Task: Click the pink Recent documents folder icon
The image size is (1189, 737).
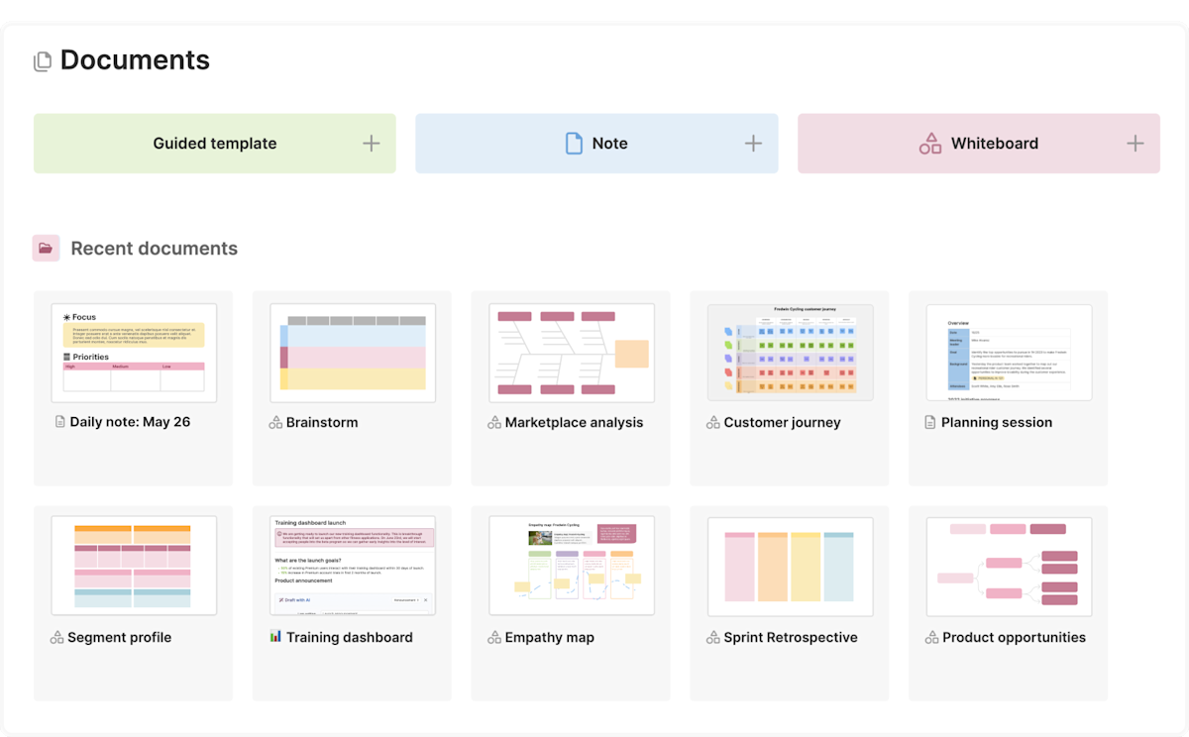Action: tap(46, 249)
